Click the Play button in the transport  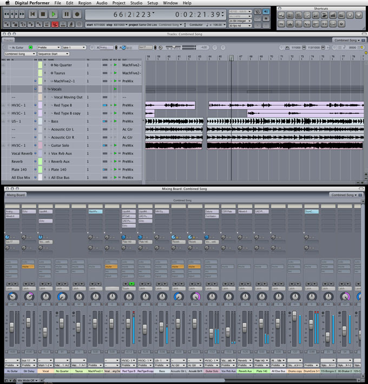point(54,14)
